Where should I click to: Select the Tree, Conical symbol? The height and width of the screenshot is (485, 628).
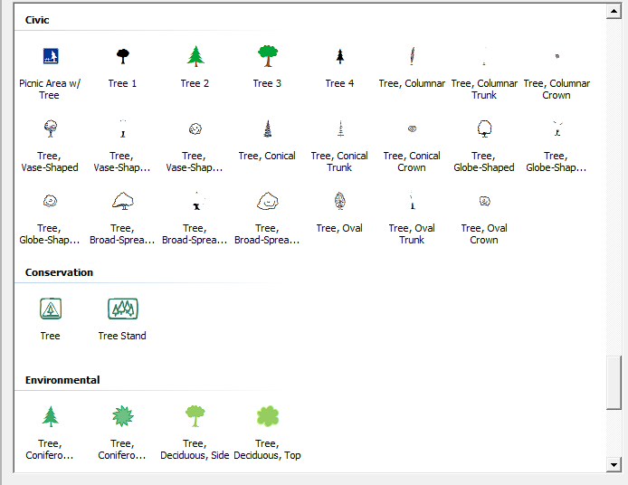[268, 129]
